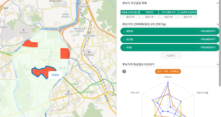The image size is (221, 117).
Task: Select the red region near 정부청사역
Action: point(30,44)
